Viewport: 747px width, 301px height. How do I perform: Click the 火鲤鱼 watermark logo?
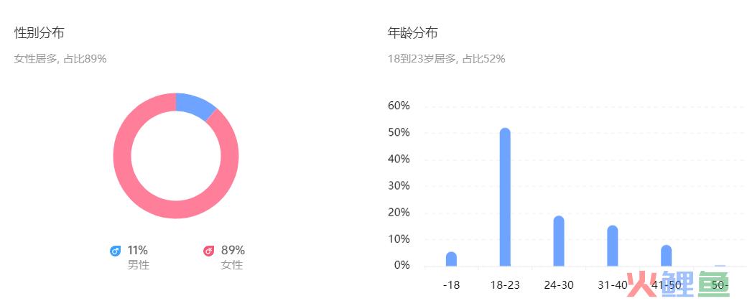(x=679, y=284)
